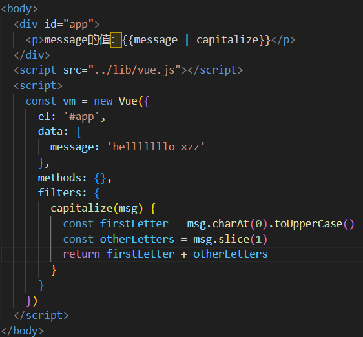Click otherLetters in the return statement

(231, 254)
